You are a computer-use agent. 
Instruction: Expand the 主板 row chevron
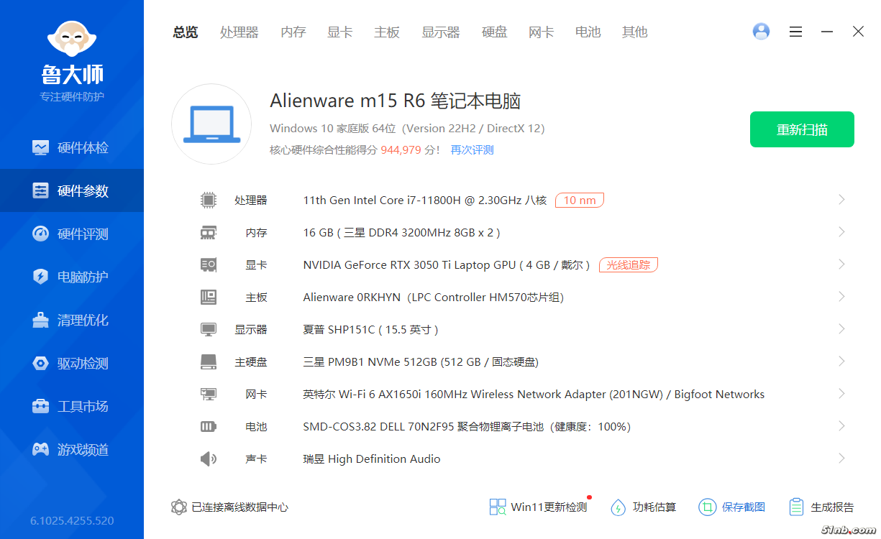841,297
